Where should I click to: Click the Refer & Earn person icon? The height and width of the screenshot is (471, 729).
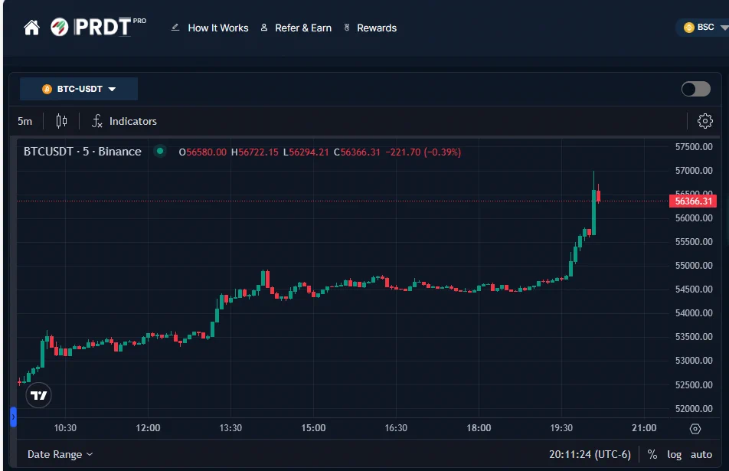[x=264, y=28]
